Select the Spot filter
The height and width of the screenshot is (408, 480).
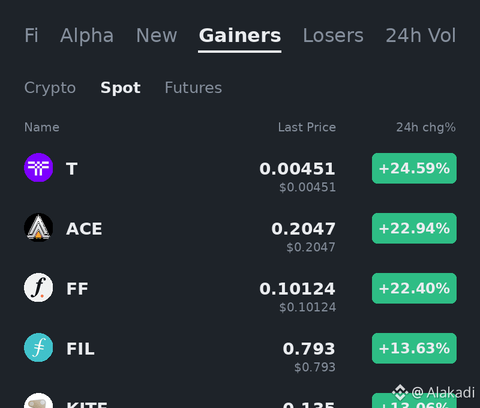click(x=121, y=88)
